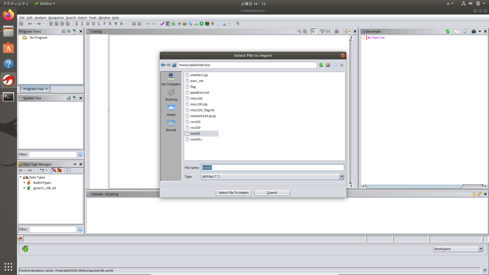The image size is (489, 275).
Task: Show file chooser options magnifier icon
Action: point(342,65)
